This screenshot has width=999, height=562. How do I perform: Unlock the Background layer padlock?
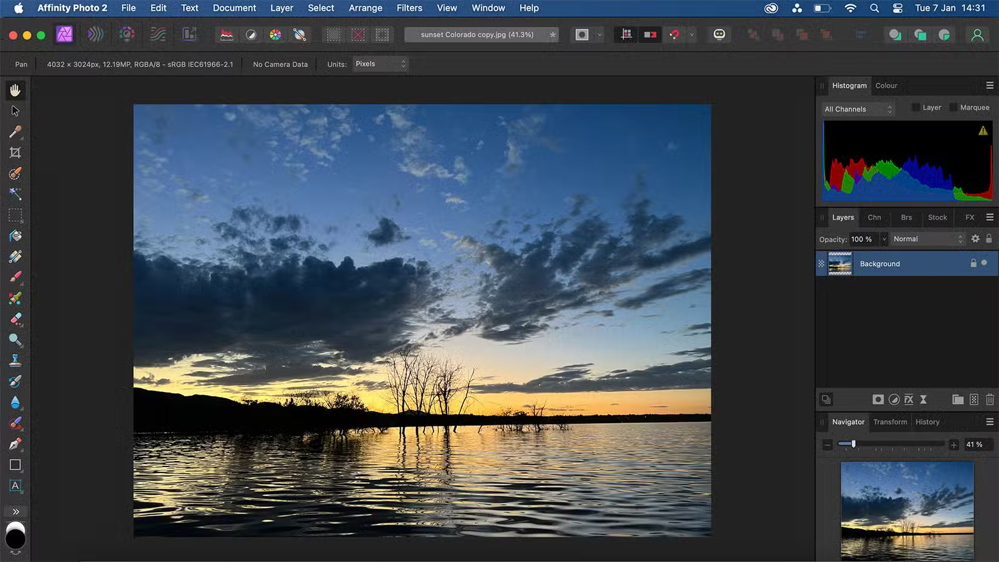974,263
